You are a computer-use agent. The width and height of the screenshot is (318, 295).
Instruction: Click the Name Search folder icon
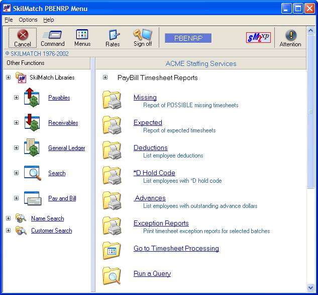point(21,218)
